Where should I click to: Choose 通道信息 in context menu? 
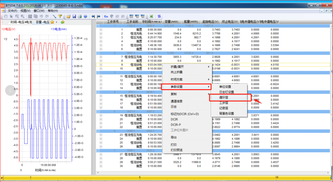[x=187, y=101]
